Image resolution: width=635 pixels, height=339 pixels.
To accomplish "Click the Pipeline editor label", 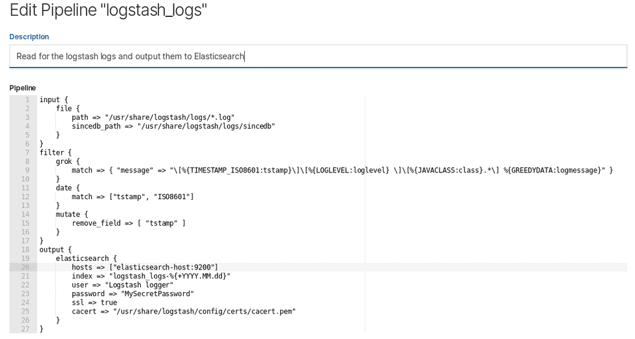I will (x=23, y=88).
